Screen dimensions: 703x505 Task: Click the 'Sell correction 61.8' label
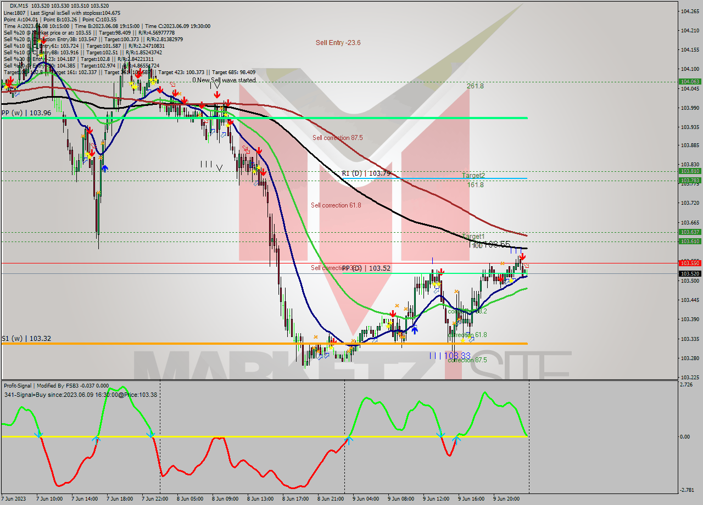pyautogui.click(x=336, y=205)
